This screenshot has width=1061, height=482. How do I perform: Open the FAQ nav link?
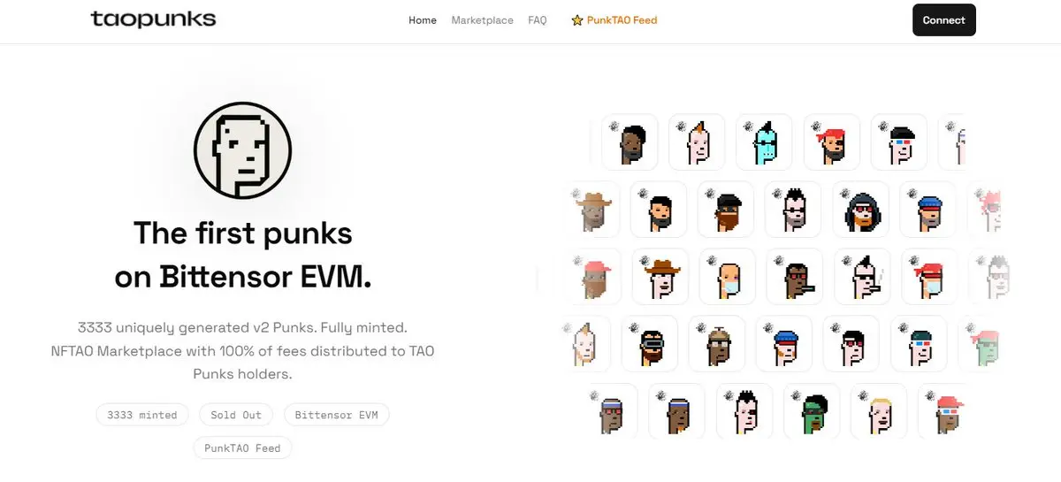click(538, 20)
